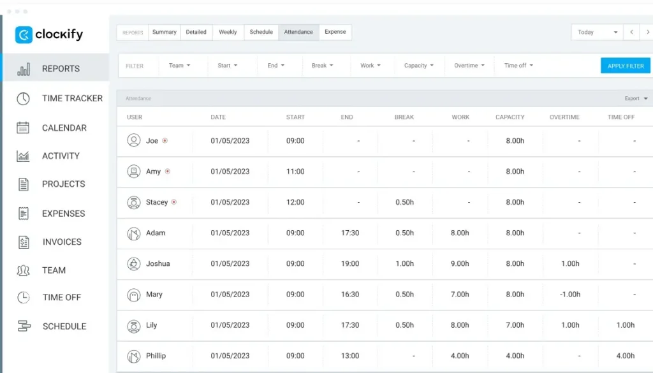The image size is (653, 373).
Task: Open the Time Tracker clock icon
Action: [24, 98]
